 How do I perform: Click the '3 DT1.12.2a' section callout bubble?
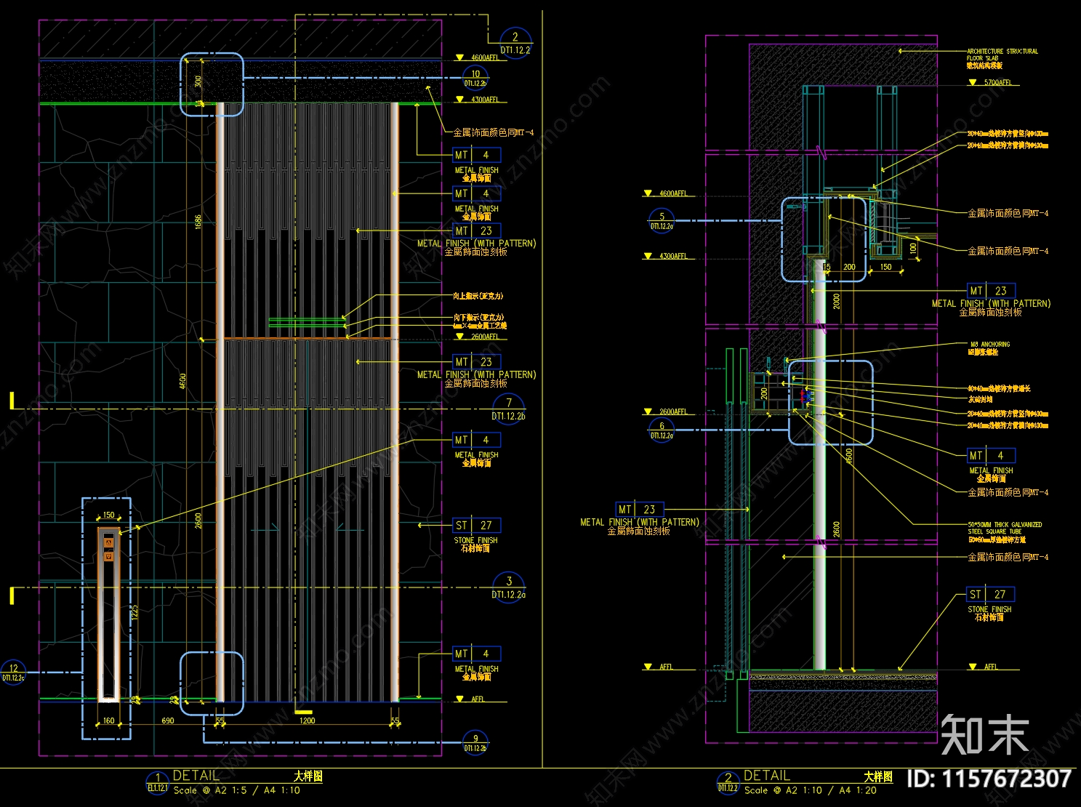tap(509, 587)
